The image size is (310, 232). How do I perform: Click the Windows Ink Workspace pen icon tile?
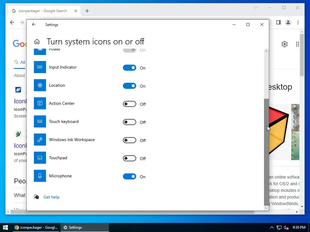[x=40, y=140]
